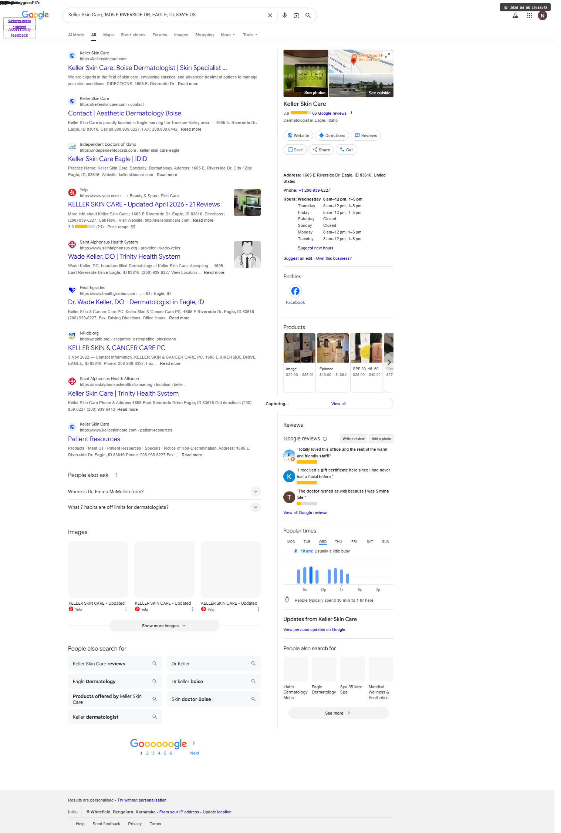Click See photos thumbnail
The image size is (561, 833).
[306, 73]
